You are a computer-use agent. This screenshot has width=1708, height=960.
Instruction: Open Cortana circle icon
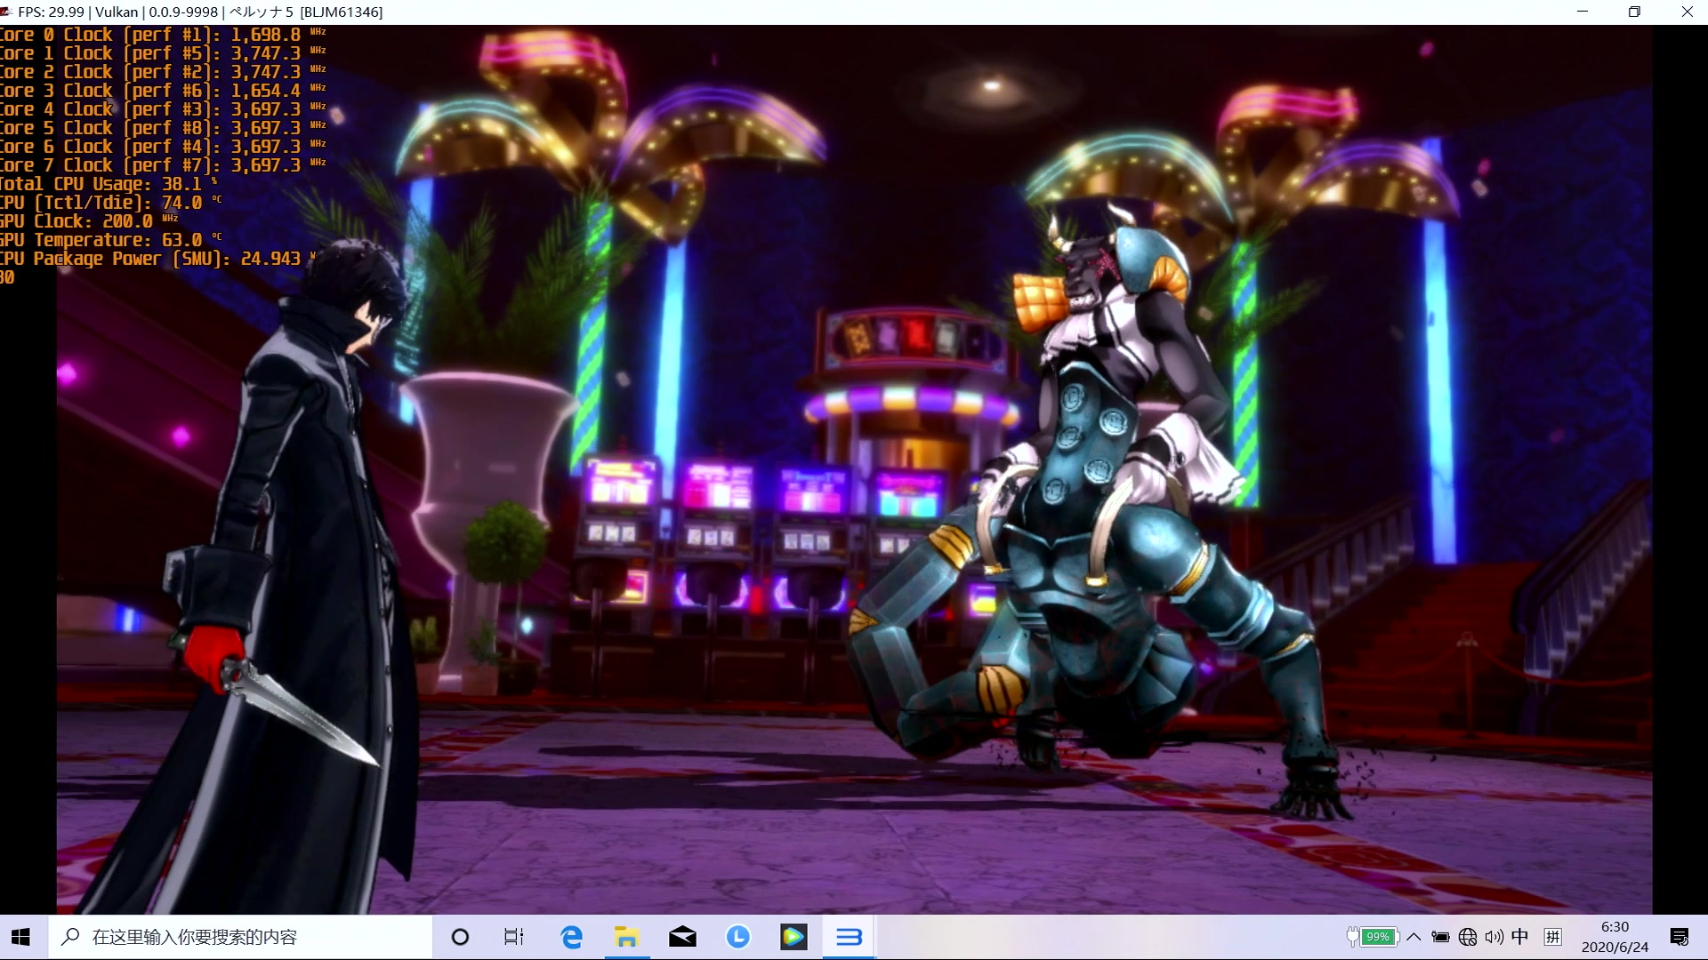point(460,937)
